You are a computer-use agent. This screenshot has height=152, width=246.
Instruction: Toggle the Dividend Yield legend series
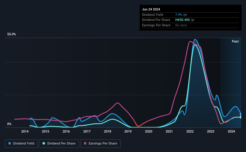point(21,144)
